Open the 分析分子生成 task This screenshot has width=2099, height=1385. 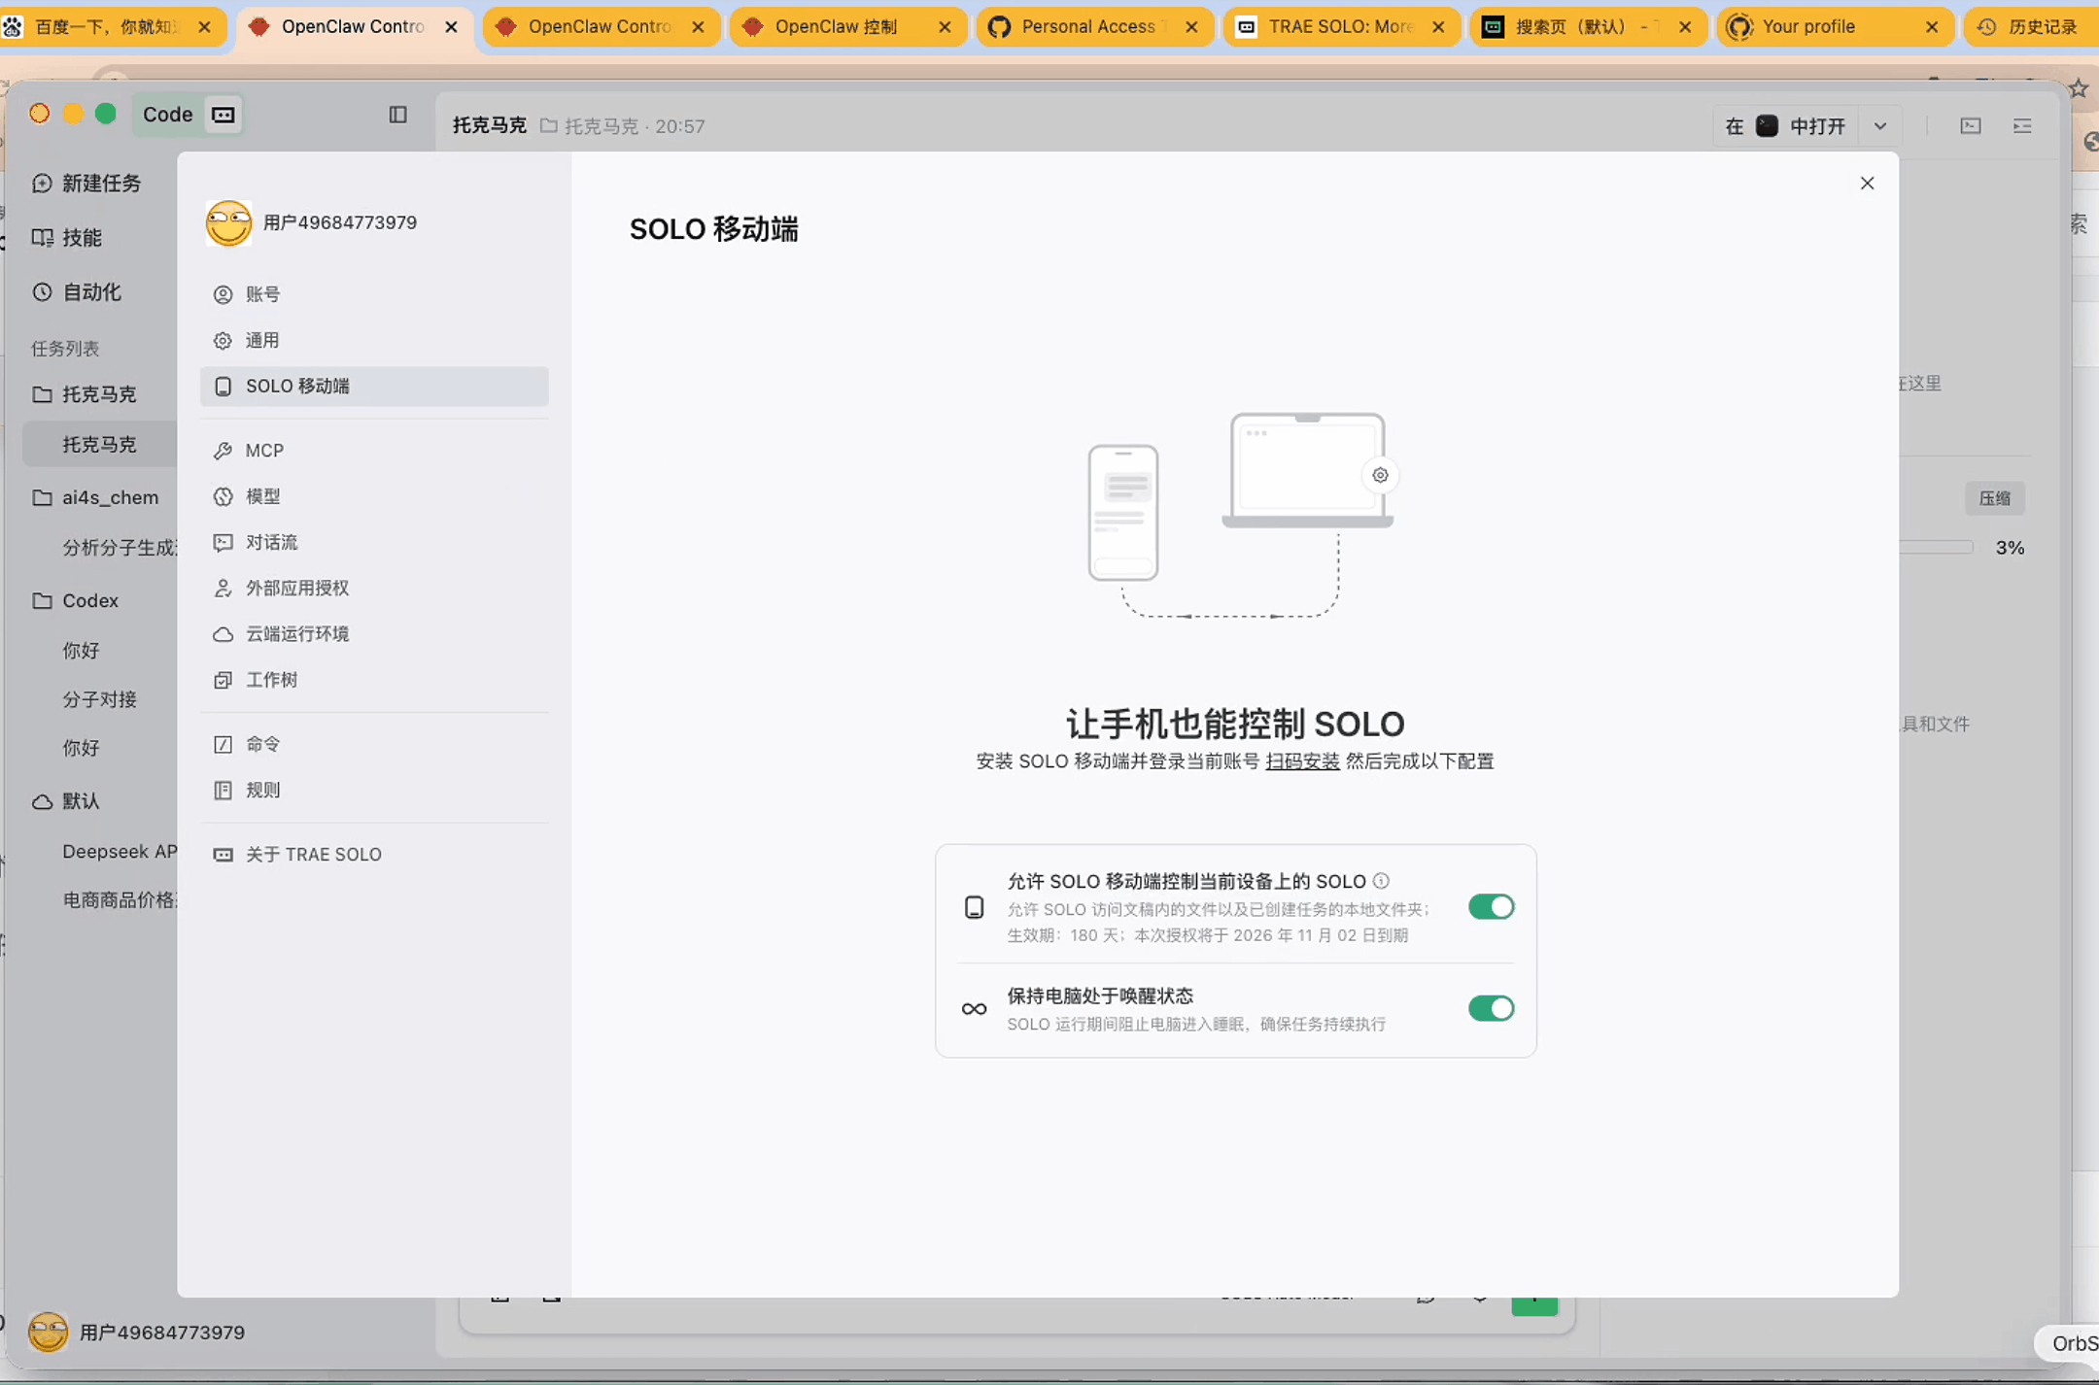coord(119,548)
